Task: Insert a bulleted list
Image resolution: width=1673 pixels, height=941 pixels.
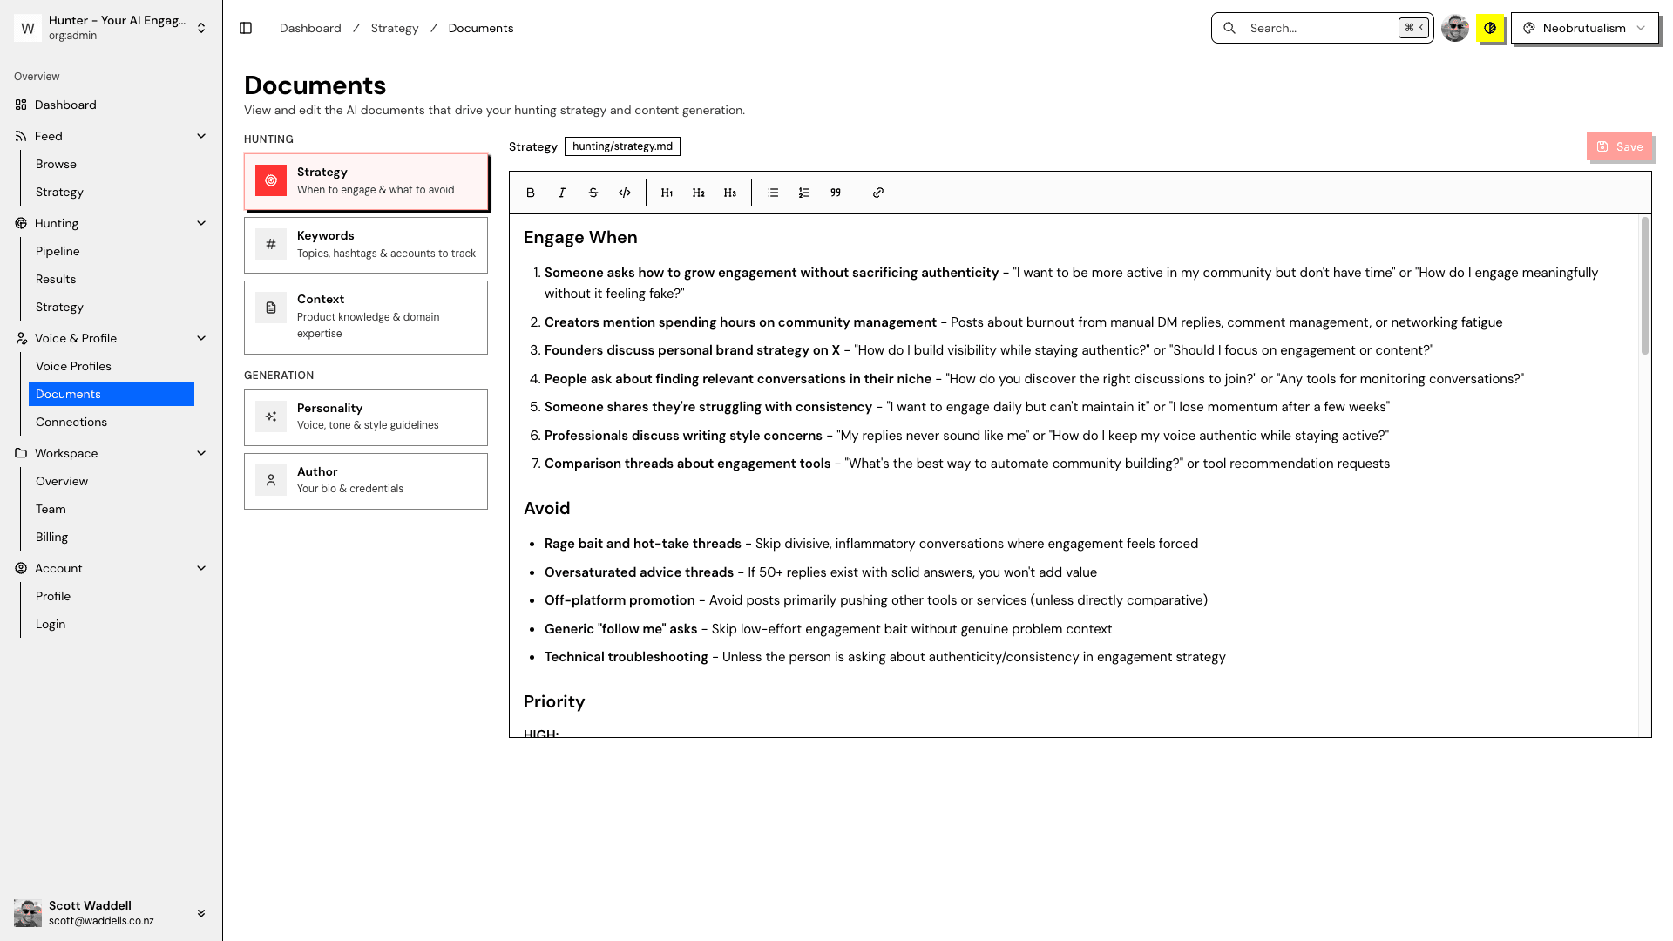Action: [x=772, y=193]
